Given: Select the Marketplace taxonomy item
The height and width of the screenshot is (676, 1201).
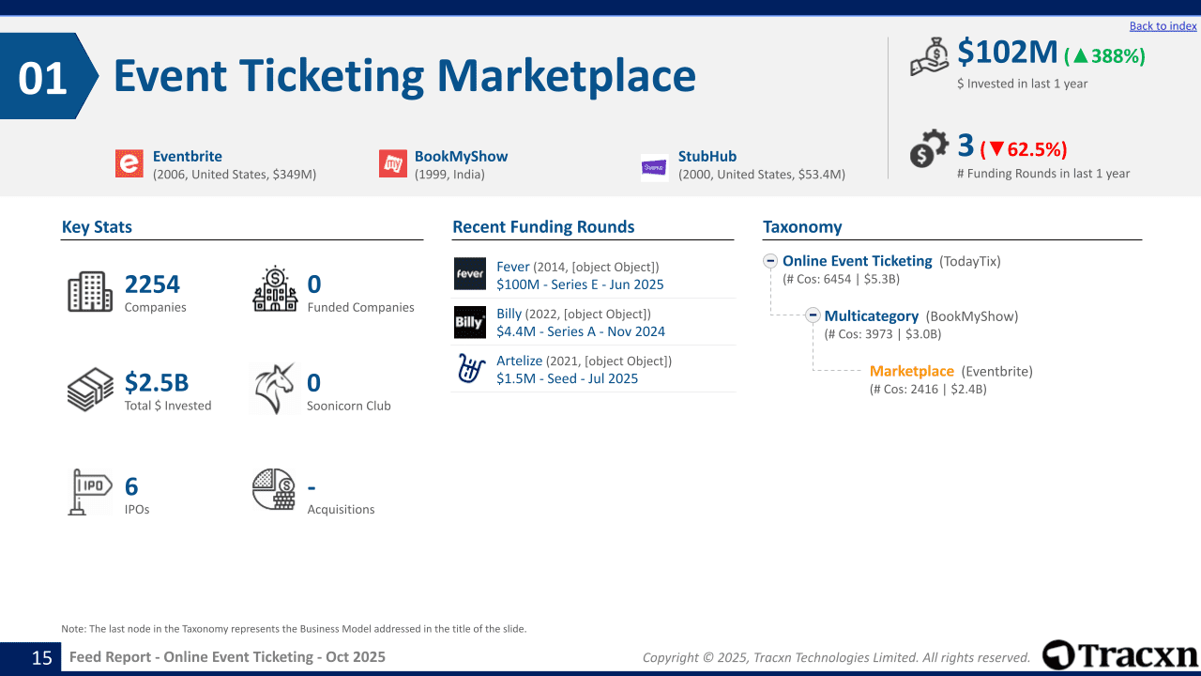Looking at the screenshot, I should [912, 371].
